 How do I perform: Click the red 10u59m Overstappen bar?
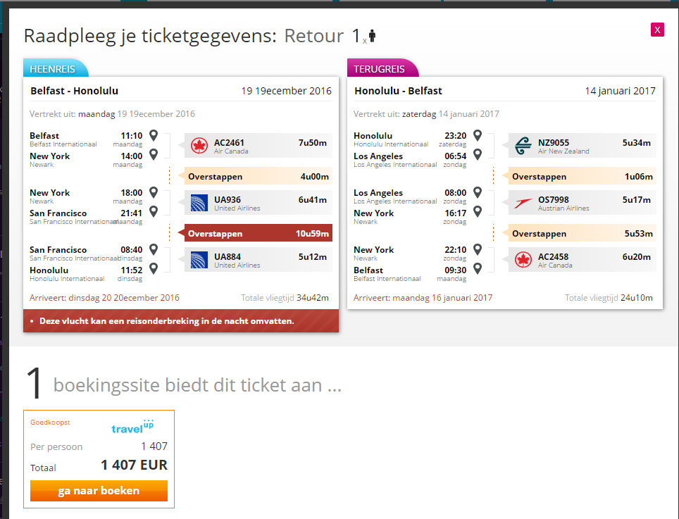pos(258,233)
